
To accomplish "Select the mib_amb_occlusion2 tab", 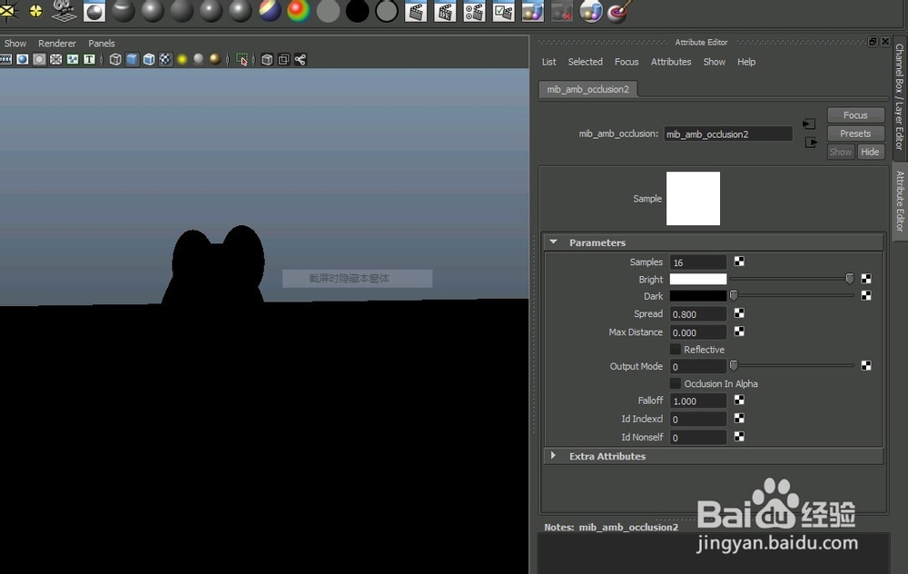I will 587,89.
